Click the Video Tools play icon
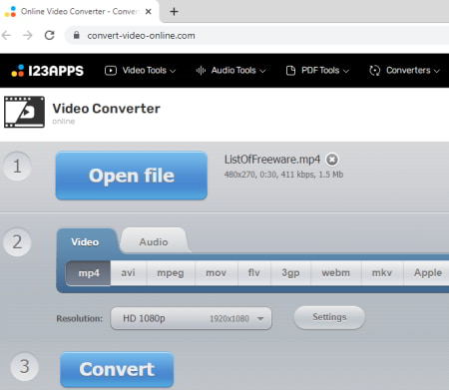This screenshot has width=449, height=390. [111, 71]
